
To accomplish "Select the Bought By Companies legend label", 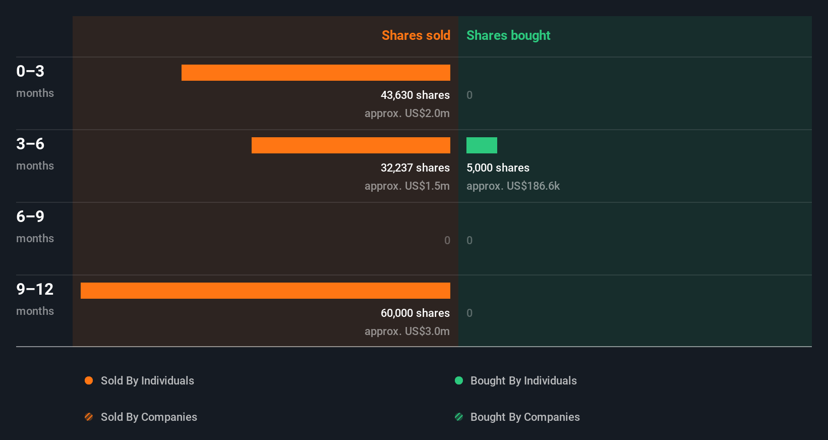I will 525,417.
